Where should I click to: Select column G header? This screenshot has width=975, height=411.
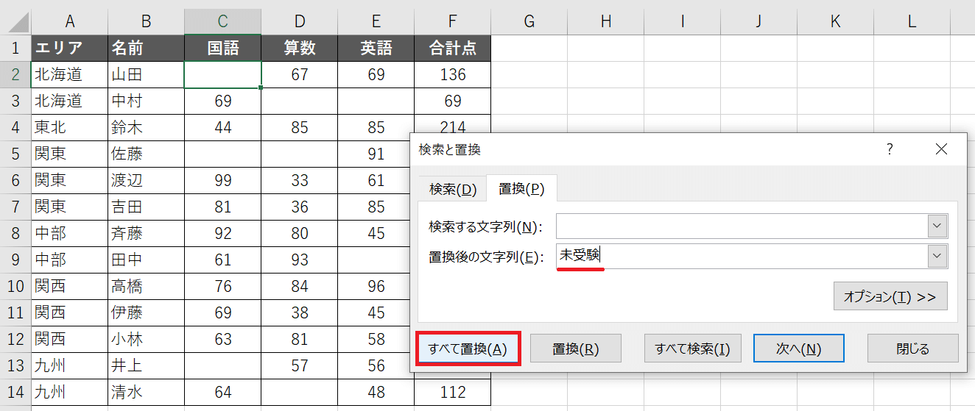[x=529, y=21]
